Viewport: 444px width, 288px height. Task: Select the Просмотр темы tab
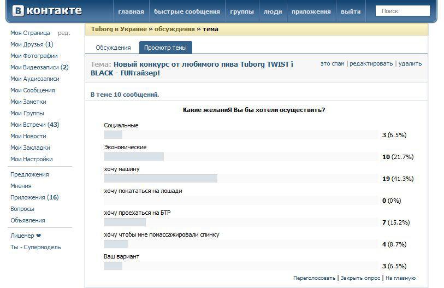point(165,48)
